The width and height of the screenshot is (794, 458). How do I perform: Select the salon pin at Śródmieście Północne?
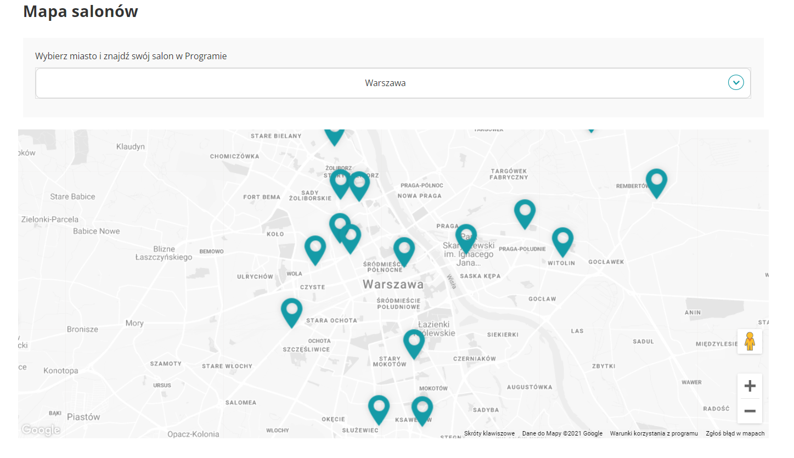tap(404, 252)
